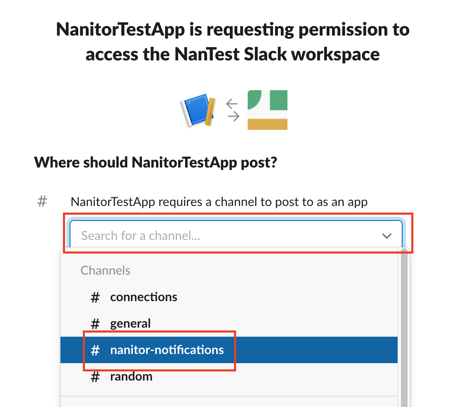Click the hash icon beside the channel requirement text
The image size is (473, 407).
click(42, 202)
